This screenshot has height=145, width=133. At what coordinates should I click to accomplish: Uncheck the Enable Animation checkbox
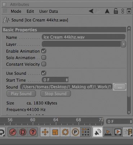pyautogui.click(x=44, y=51)
